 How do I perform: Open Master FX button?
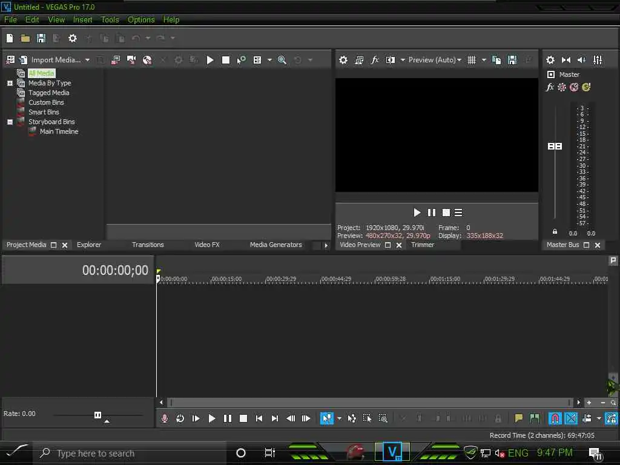coord(550,87)
